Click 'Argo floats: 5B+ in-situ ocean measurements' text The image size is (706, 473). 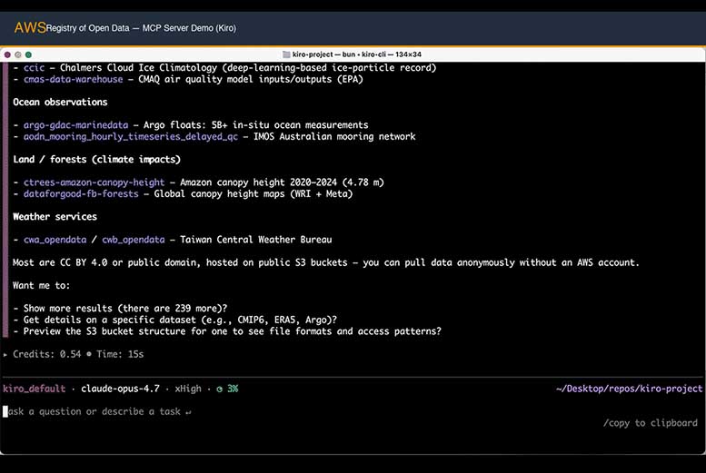[255, 125]
